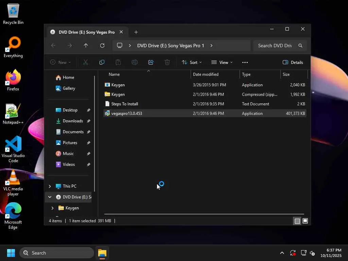The image size is (348, 261).
Task: Click the Cut scissors icon
Action: 85,63
